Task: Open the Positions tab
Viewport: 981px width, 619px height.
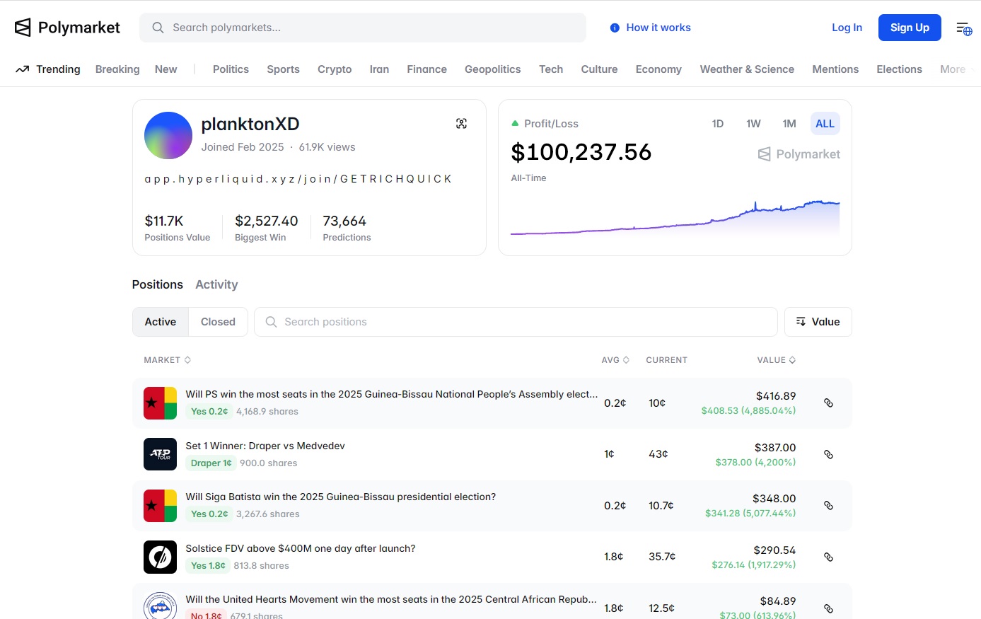Action: pos(158,284)
